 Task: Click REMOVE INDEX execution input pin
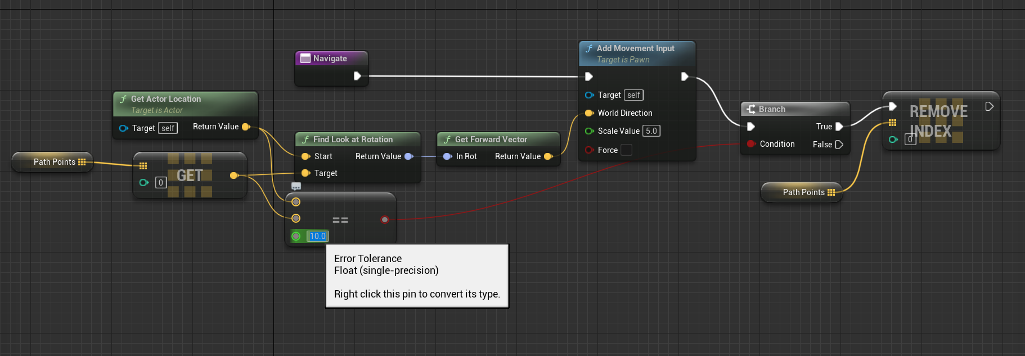pyautogui.click(x=892, y=106)
